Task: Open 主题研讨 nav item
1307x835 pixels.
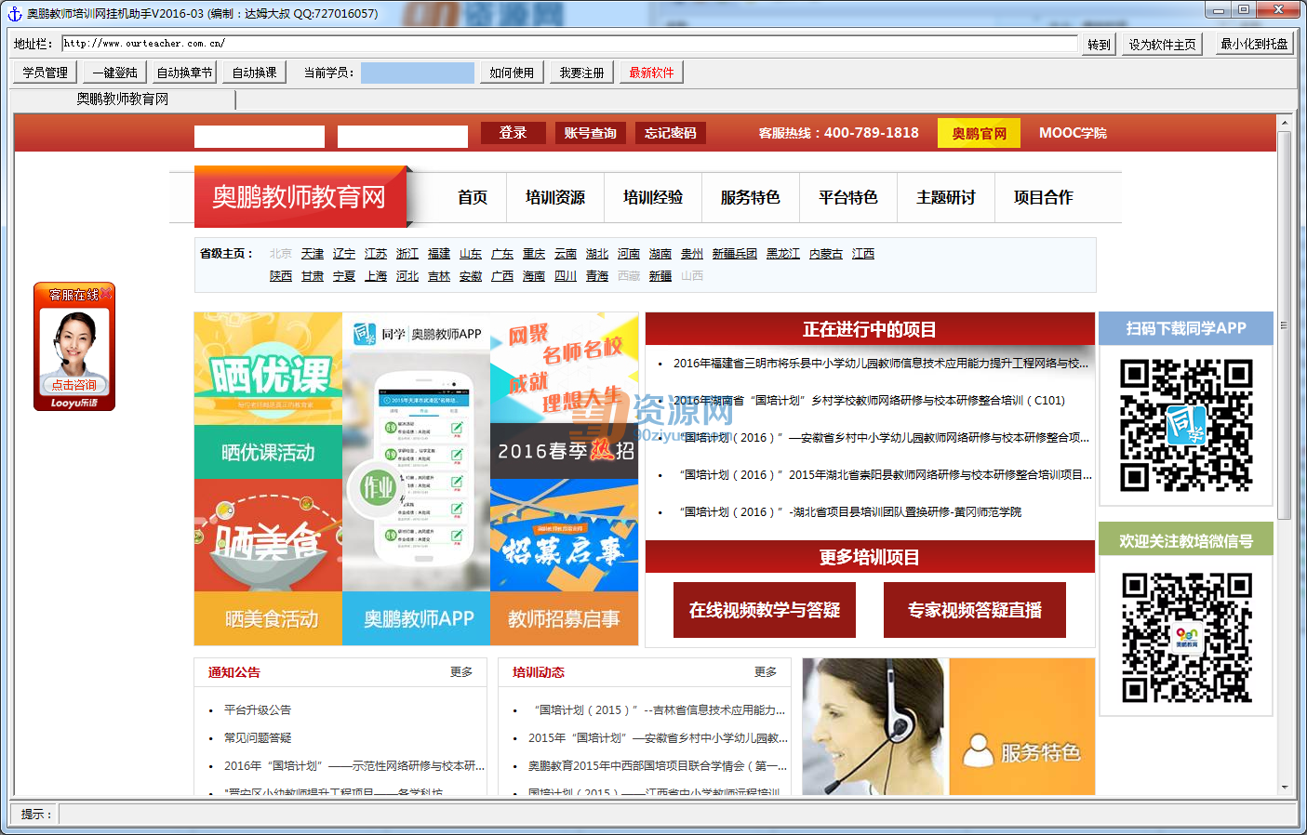Action: tap(946, 197)
